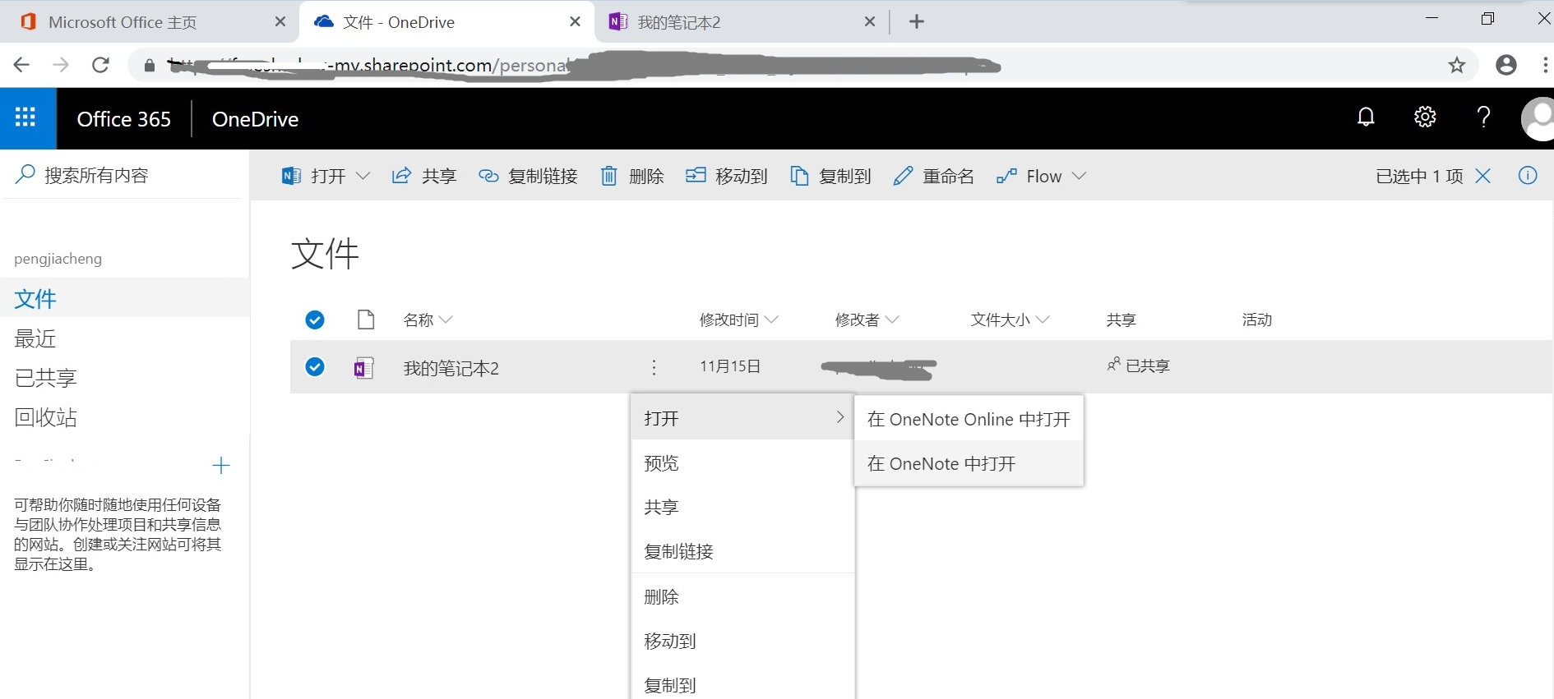Image resolution: width=1554 pixels, height=699 pixels.
Task: Switch to the Microsoft Office 主页 tab
Action: (148, 21)
